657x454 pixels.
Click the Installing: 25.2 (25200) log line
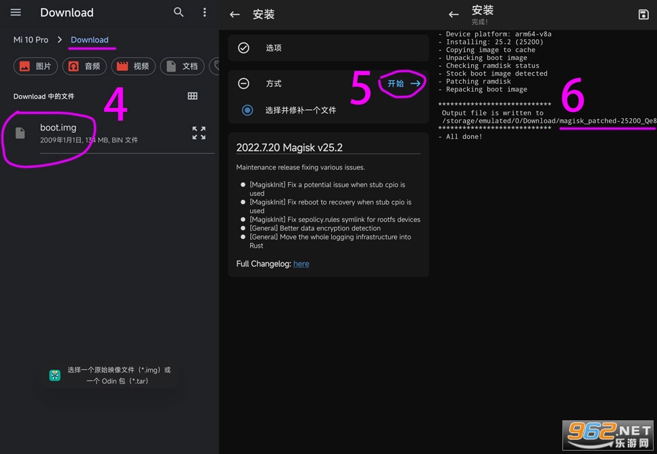pyautogui.click(x=491, y=42)
